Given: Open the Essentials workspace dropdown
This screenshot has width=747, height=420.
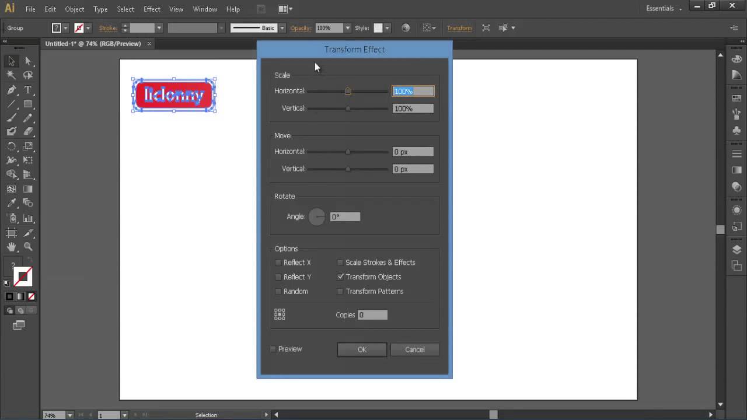Looking at the screenshot, I should [664, 9].
